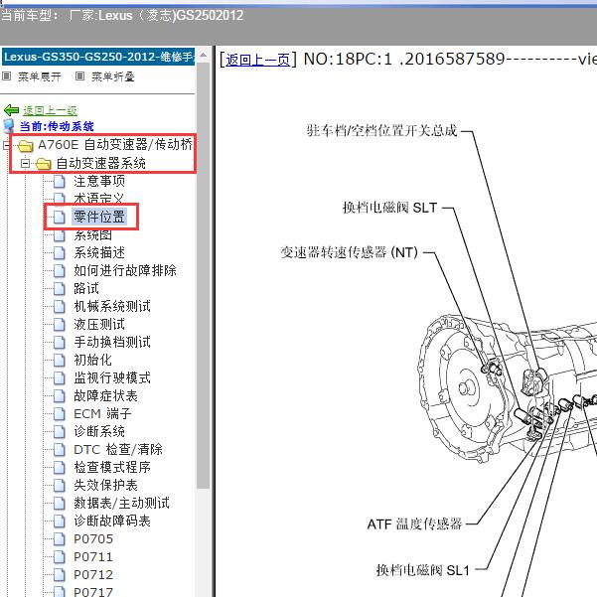Open the 注意事项 page
The height and width of the screenshot is (597, 597).
99,181
